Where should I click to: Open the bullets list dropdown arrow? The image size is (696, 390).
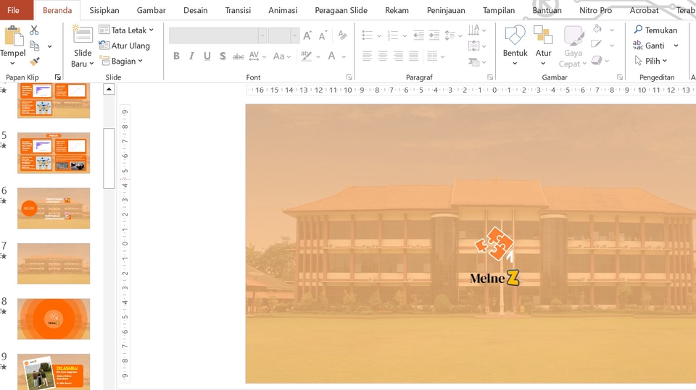tap(379, 35)
